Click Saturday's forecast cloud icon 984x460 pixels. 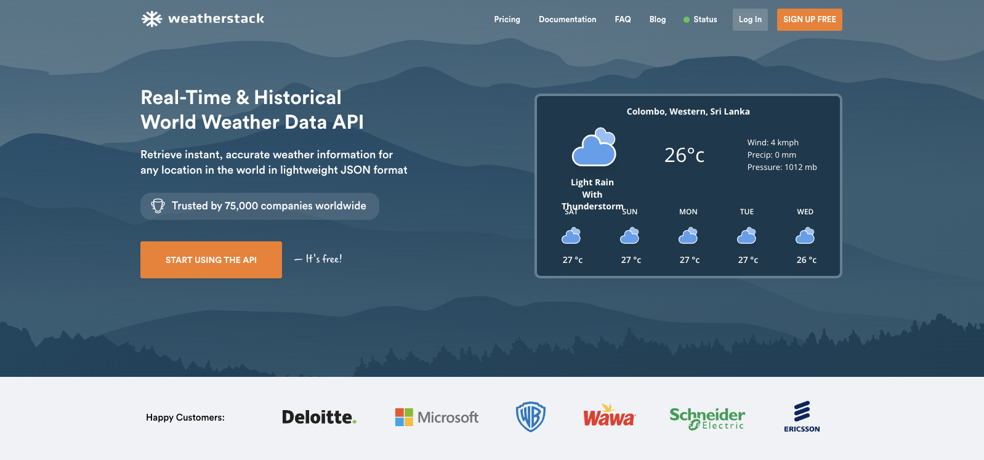click(x=571, y=236)
